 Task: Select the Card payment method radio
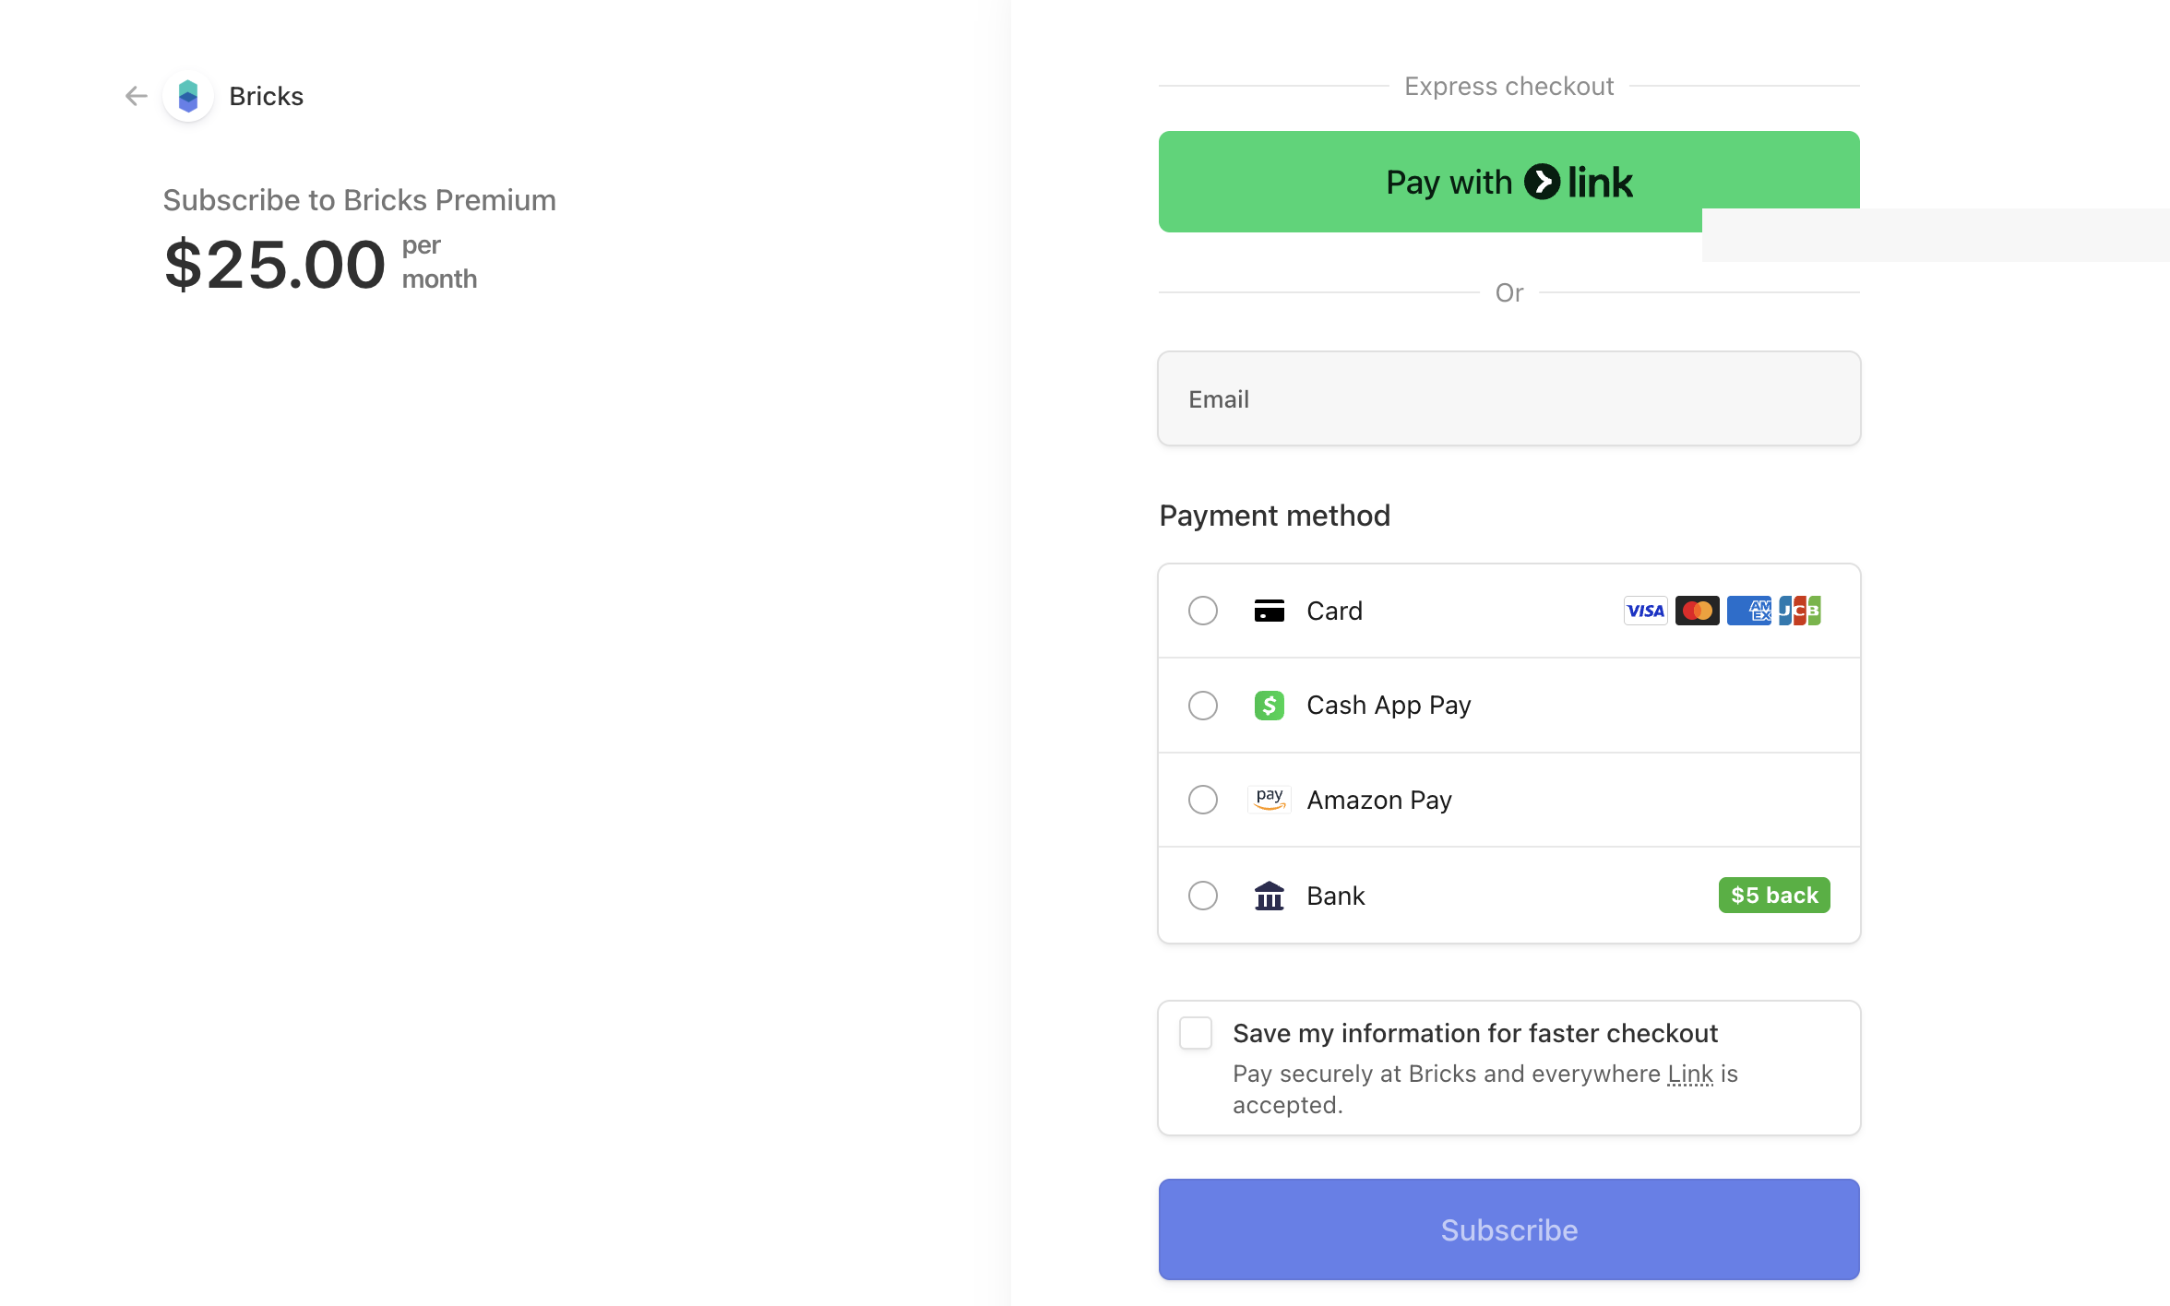(x=1203, y=611)
